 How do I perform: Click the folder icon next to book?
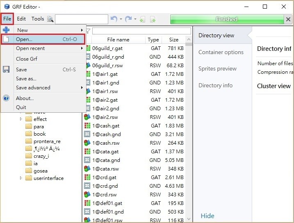(29, 134)
